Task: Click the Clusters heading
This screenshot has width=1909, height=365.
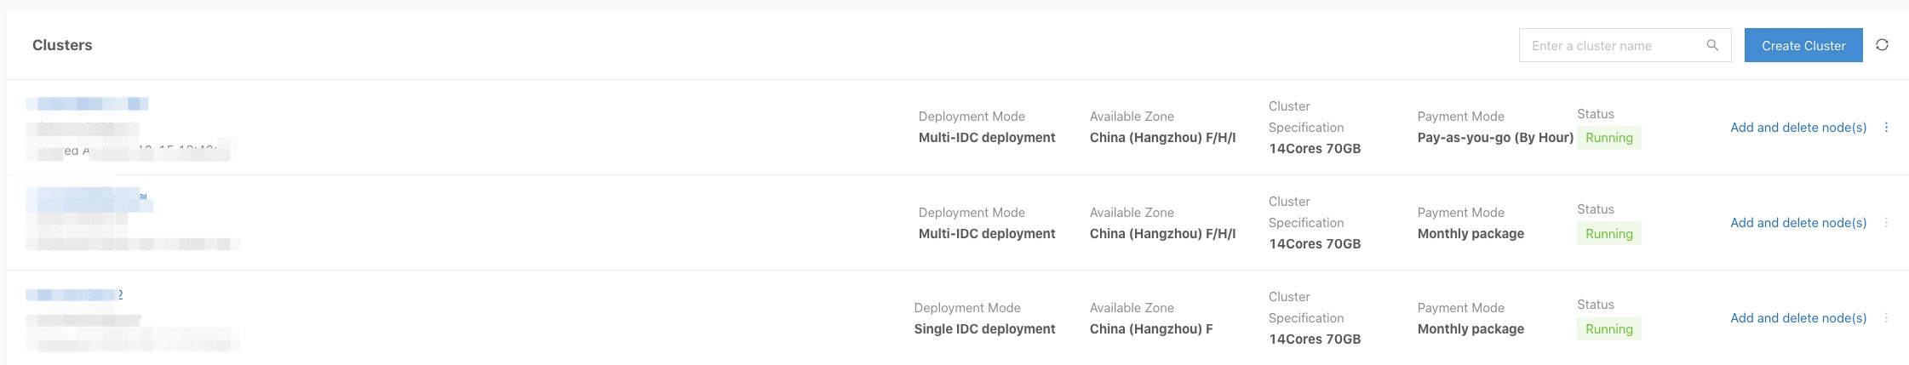Action: tap(62, 45)
